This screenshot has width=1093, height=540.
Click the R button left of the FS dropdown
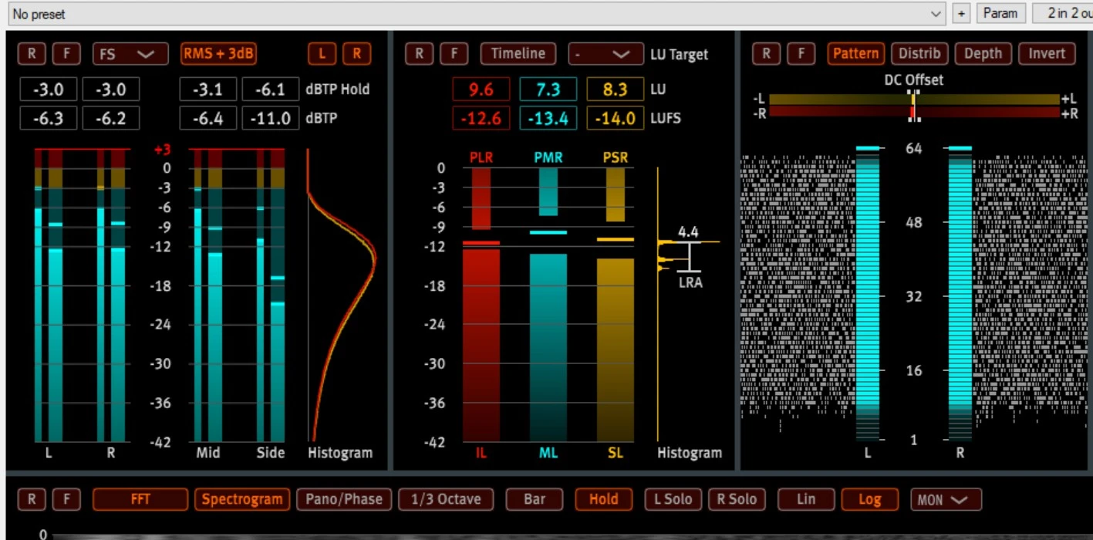[x=32, y=54]
